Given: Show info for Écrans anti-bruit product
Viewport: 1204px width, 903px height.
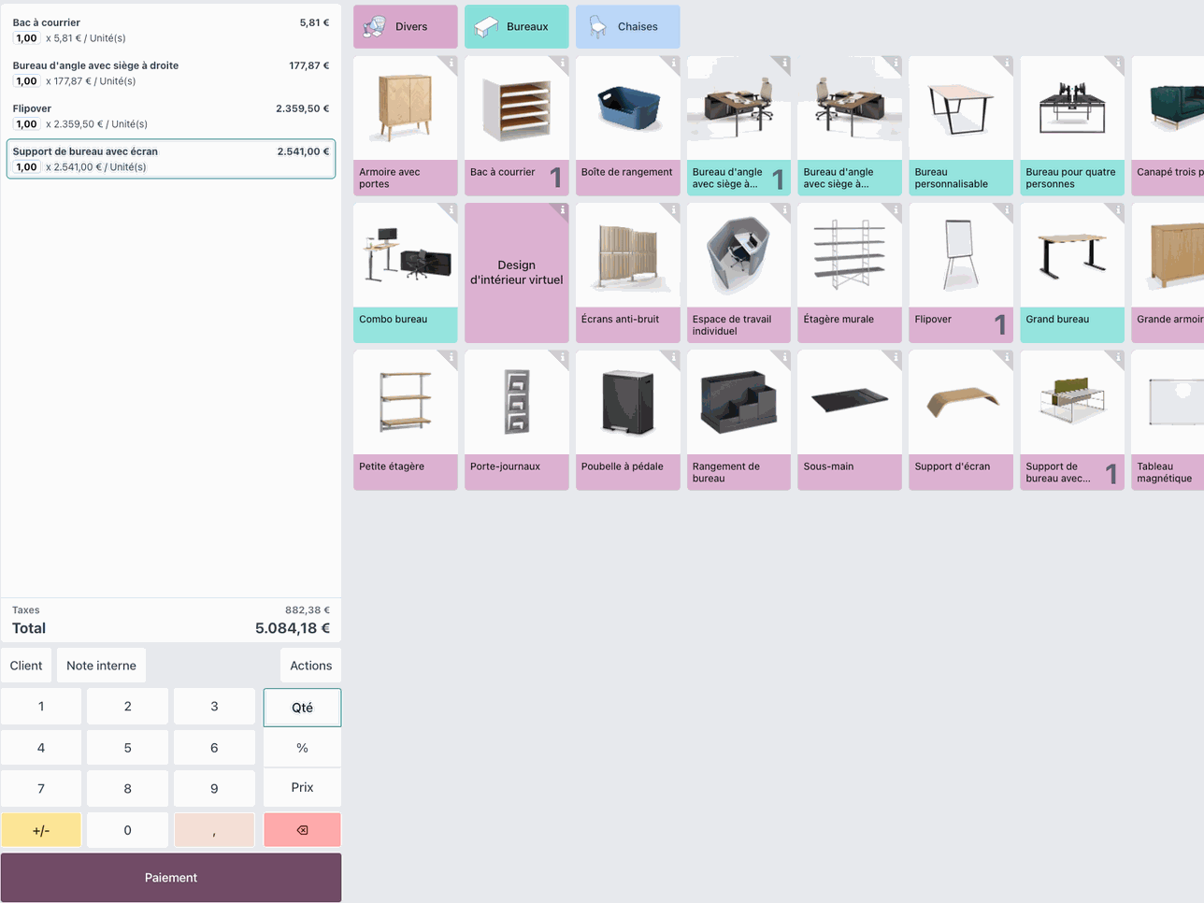Looking at the screenshot, I should pyautogui.click(x=673, y=210).
